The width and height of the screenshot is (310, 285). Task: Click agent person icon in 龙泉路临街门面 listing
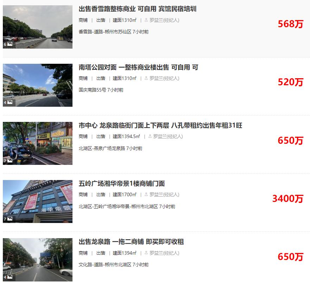click(x=150, y=136)
